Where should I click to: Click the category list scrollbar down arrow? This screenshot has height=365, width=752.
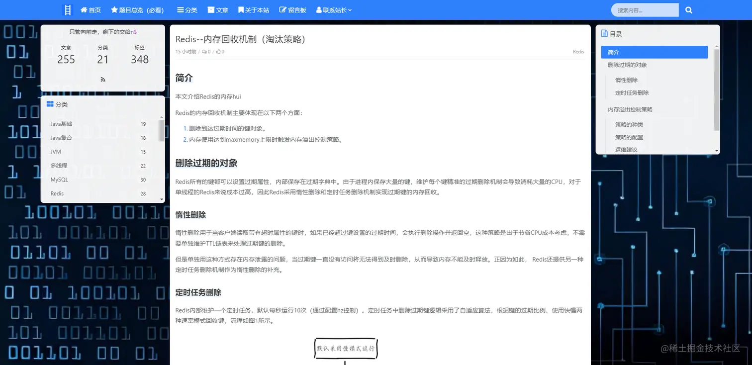(162, 199)
